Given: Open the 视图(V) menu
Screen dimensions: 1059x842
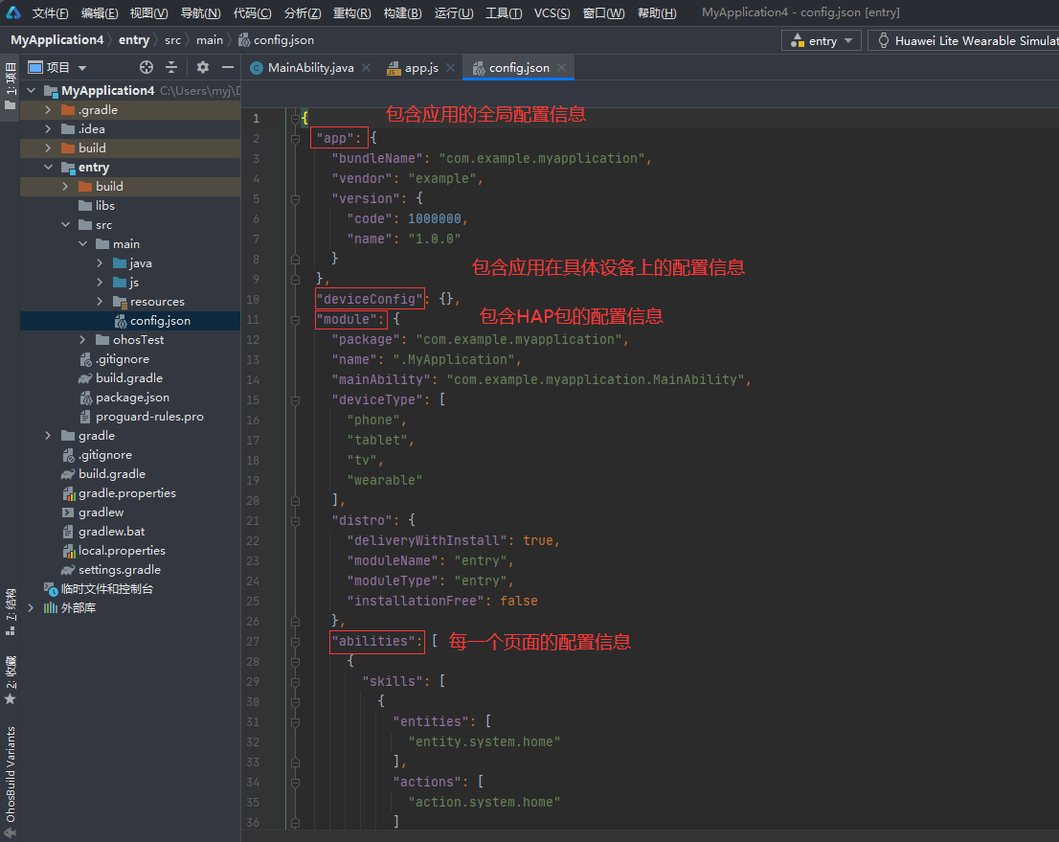Looking at the screenshot, I should click(x=148, y=12).
